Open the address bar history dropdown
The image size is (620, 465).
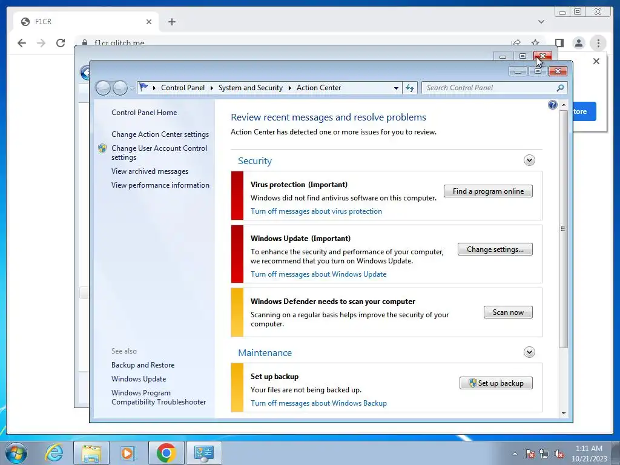[396, 88]
